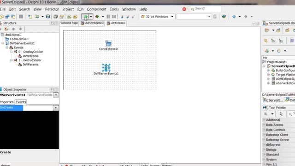Open the empty combo box next to platform
295x166 pixels.
(x=209, y=17)
